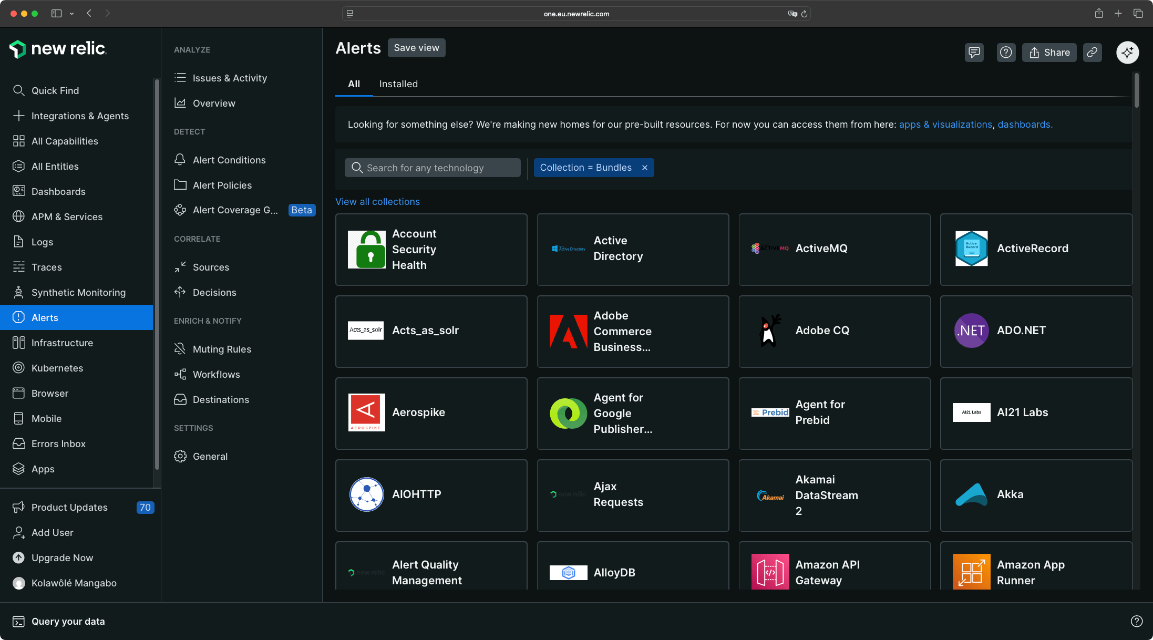This screenshot has width=1153, height=640.
Task: Remove the Collection = Bundles filter
Action: coord(644,168)
